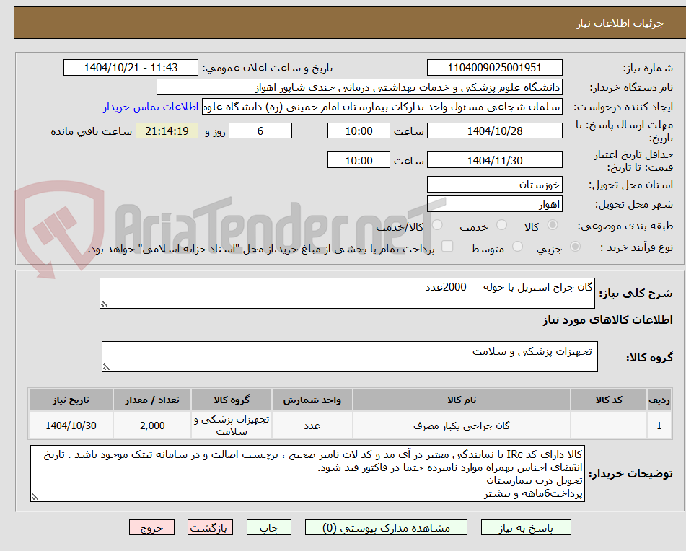Click the buyer organization name field
Viewport: 686px width, 551px height.
click(359, 87)
